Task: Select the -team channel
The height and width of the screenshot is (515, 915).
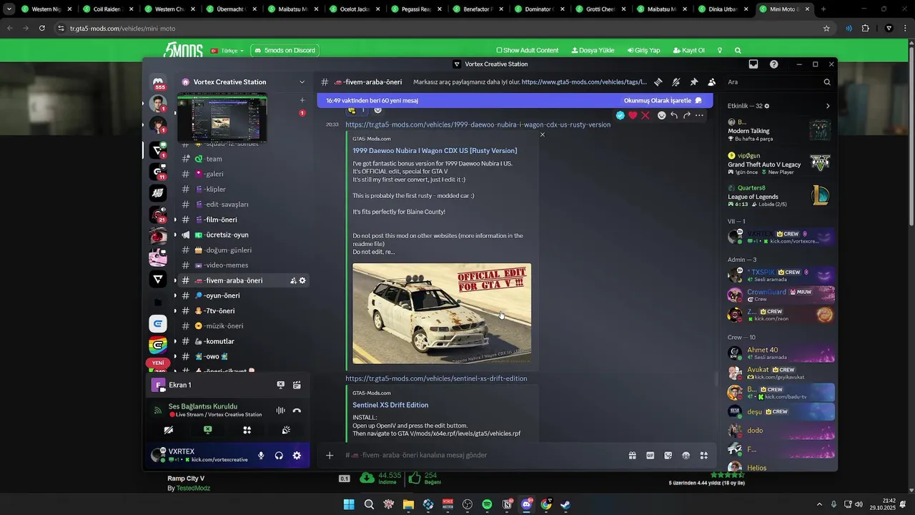Action: point(242,159)
